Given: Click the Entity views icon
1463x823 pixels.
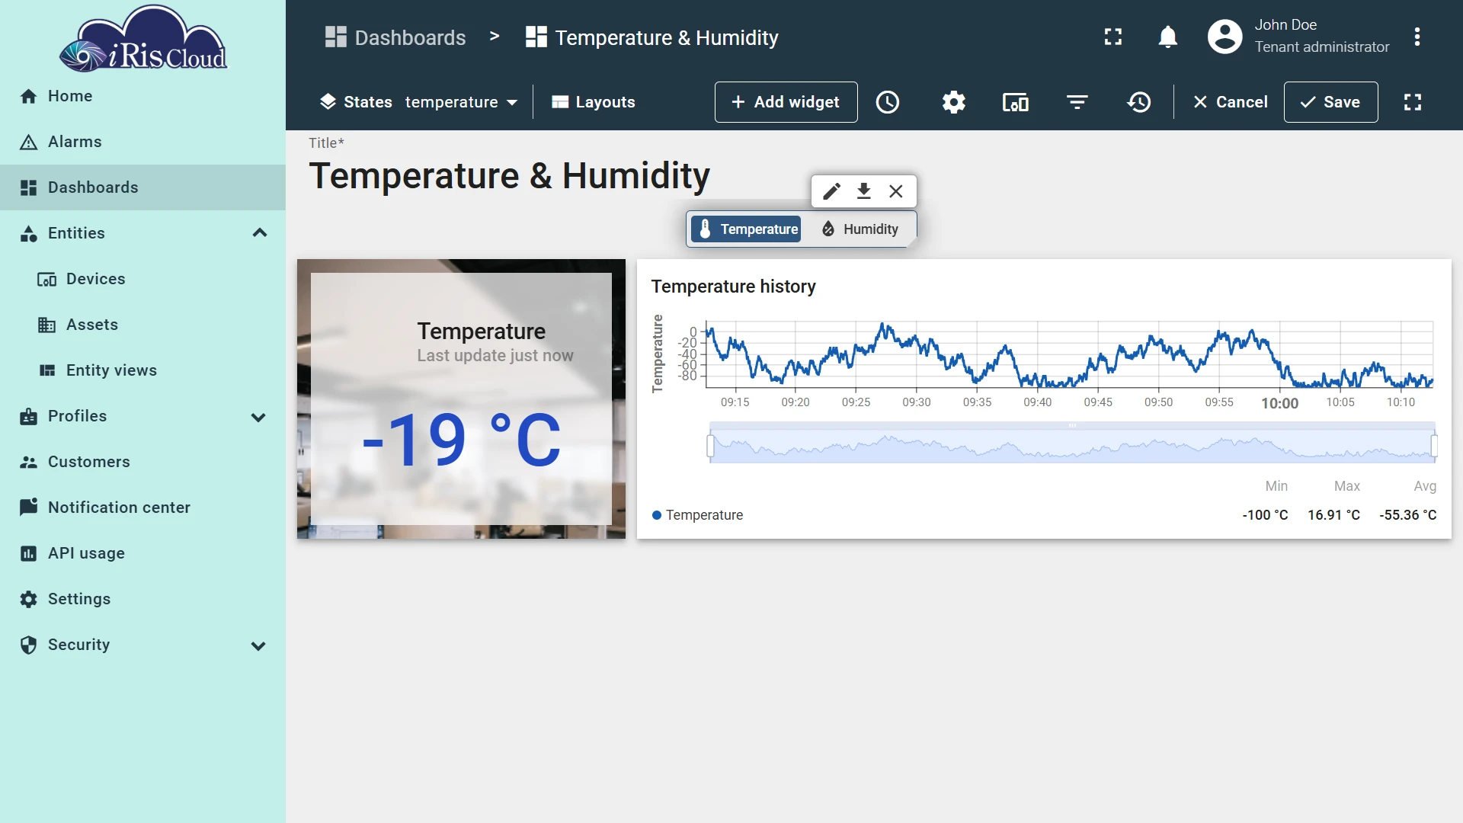Looking at the screenshot, I should point(47,370).
